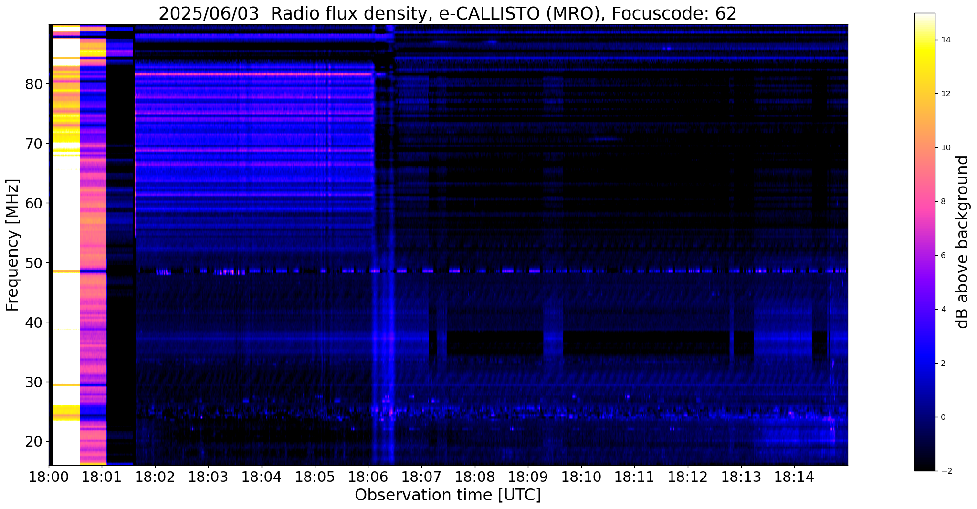Click the 20 MHz frequency tick label

(x=33, y=442)
